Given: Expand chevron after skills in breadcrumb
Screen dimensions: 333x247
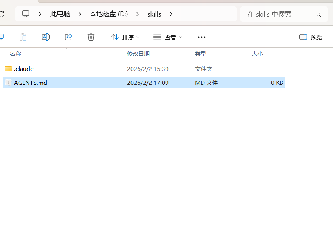Looking at the screenshot, I should pyautogui.click(x=171, y=14).
